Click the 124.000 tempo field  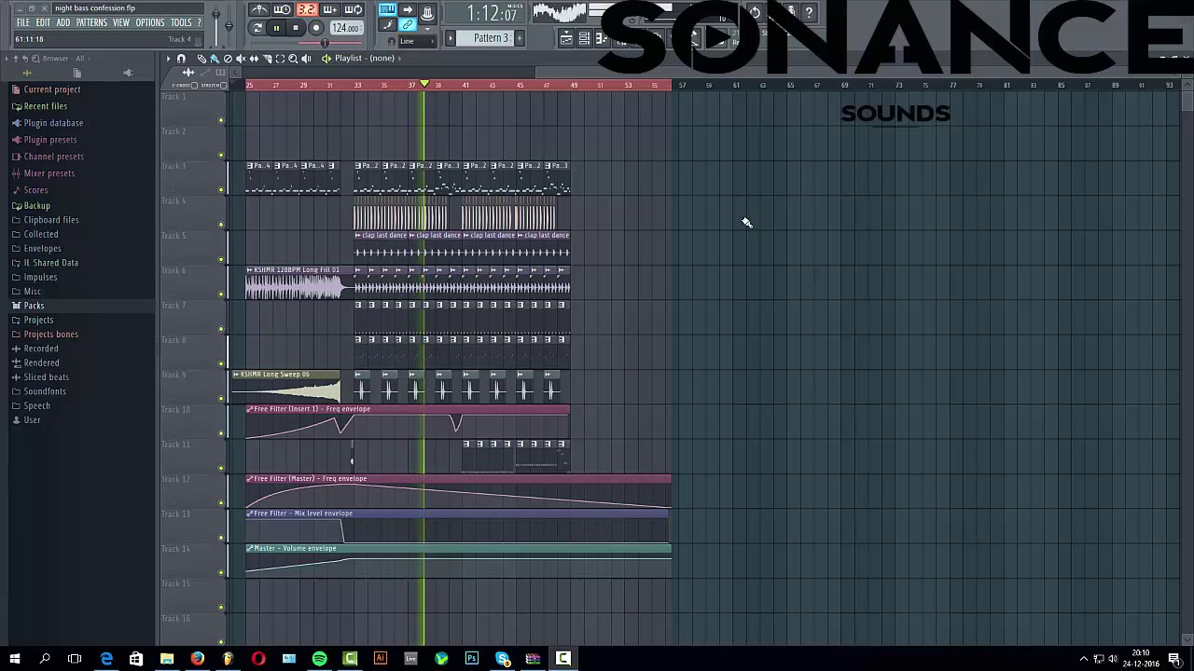tap(346, 28)
